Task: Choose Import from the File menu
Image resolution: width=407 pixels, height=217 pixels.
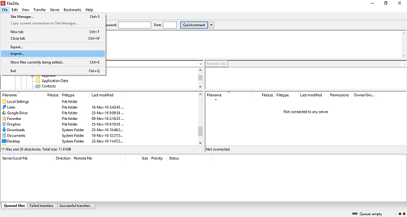Action: [53, 54]
